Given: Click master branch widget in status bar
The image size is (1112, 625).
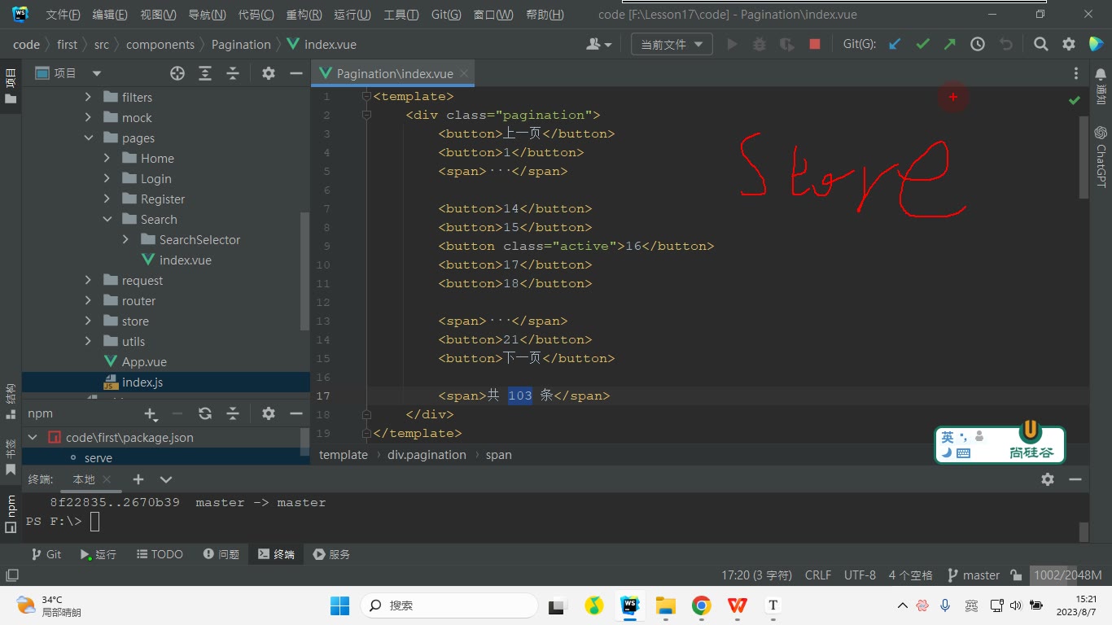Looking at the screenshot, I should coord(974,575).
